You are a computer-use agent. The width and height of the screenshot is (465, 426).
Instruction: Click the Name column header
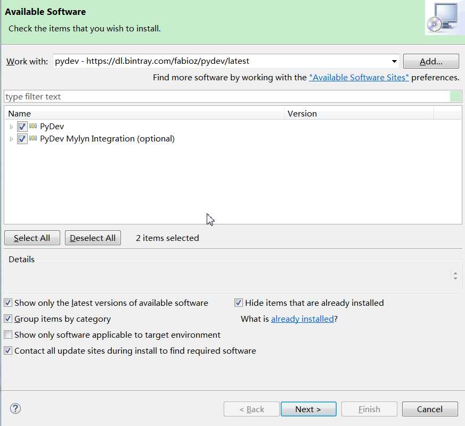click(x=144, y=114)
